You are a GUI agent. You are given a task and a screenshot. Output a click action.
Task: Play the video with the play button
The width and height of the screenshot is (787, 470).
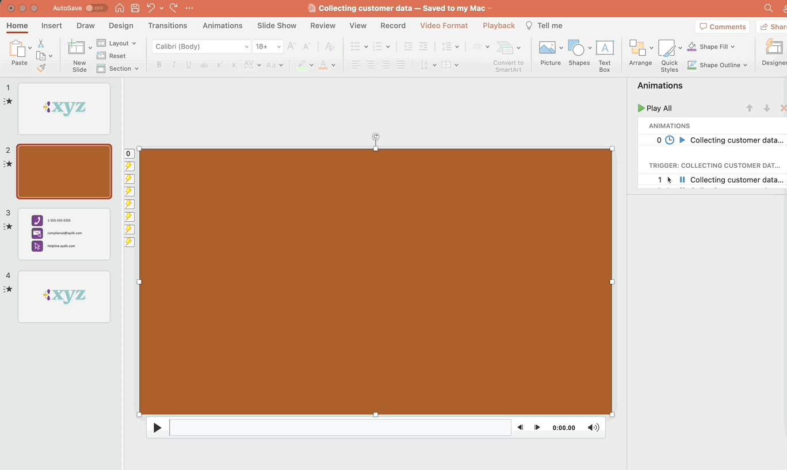point(157,427)
